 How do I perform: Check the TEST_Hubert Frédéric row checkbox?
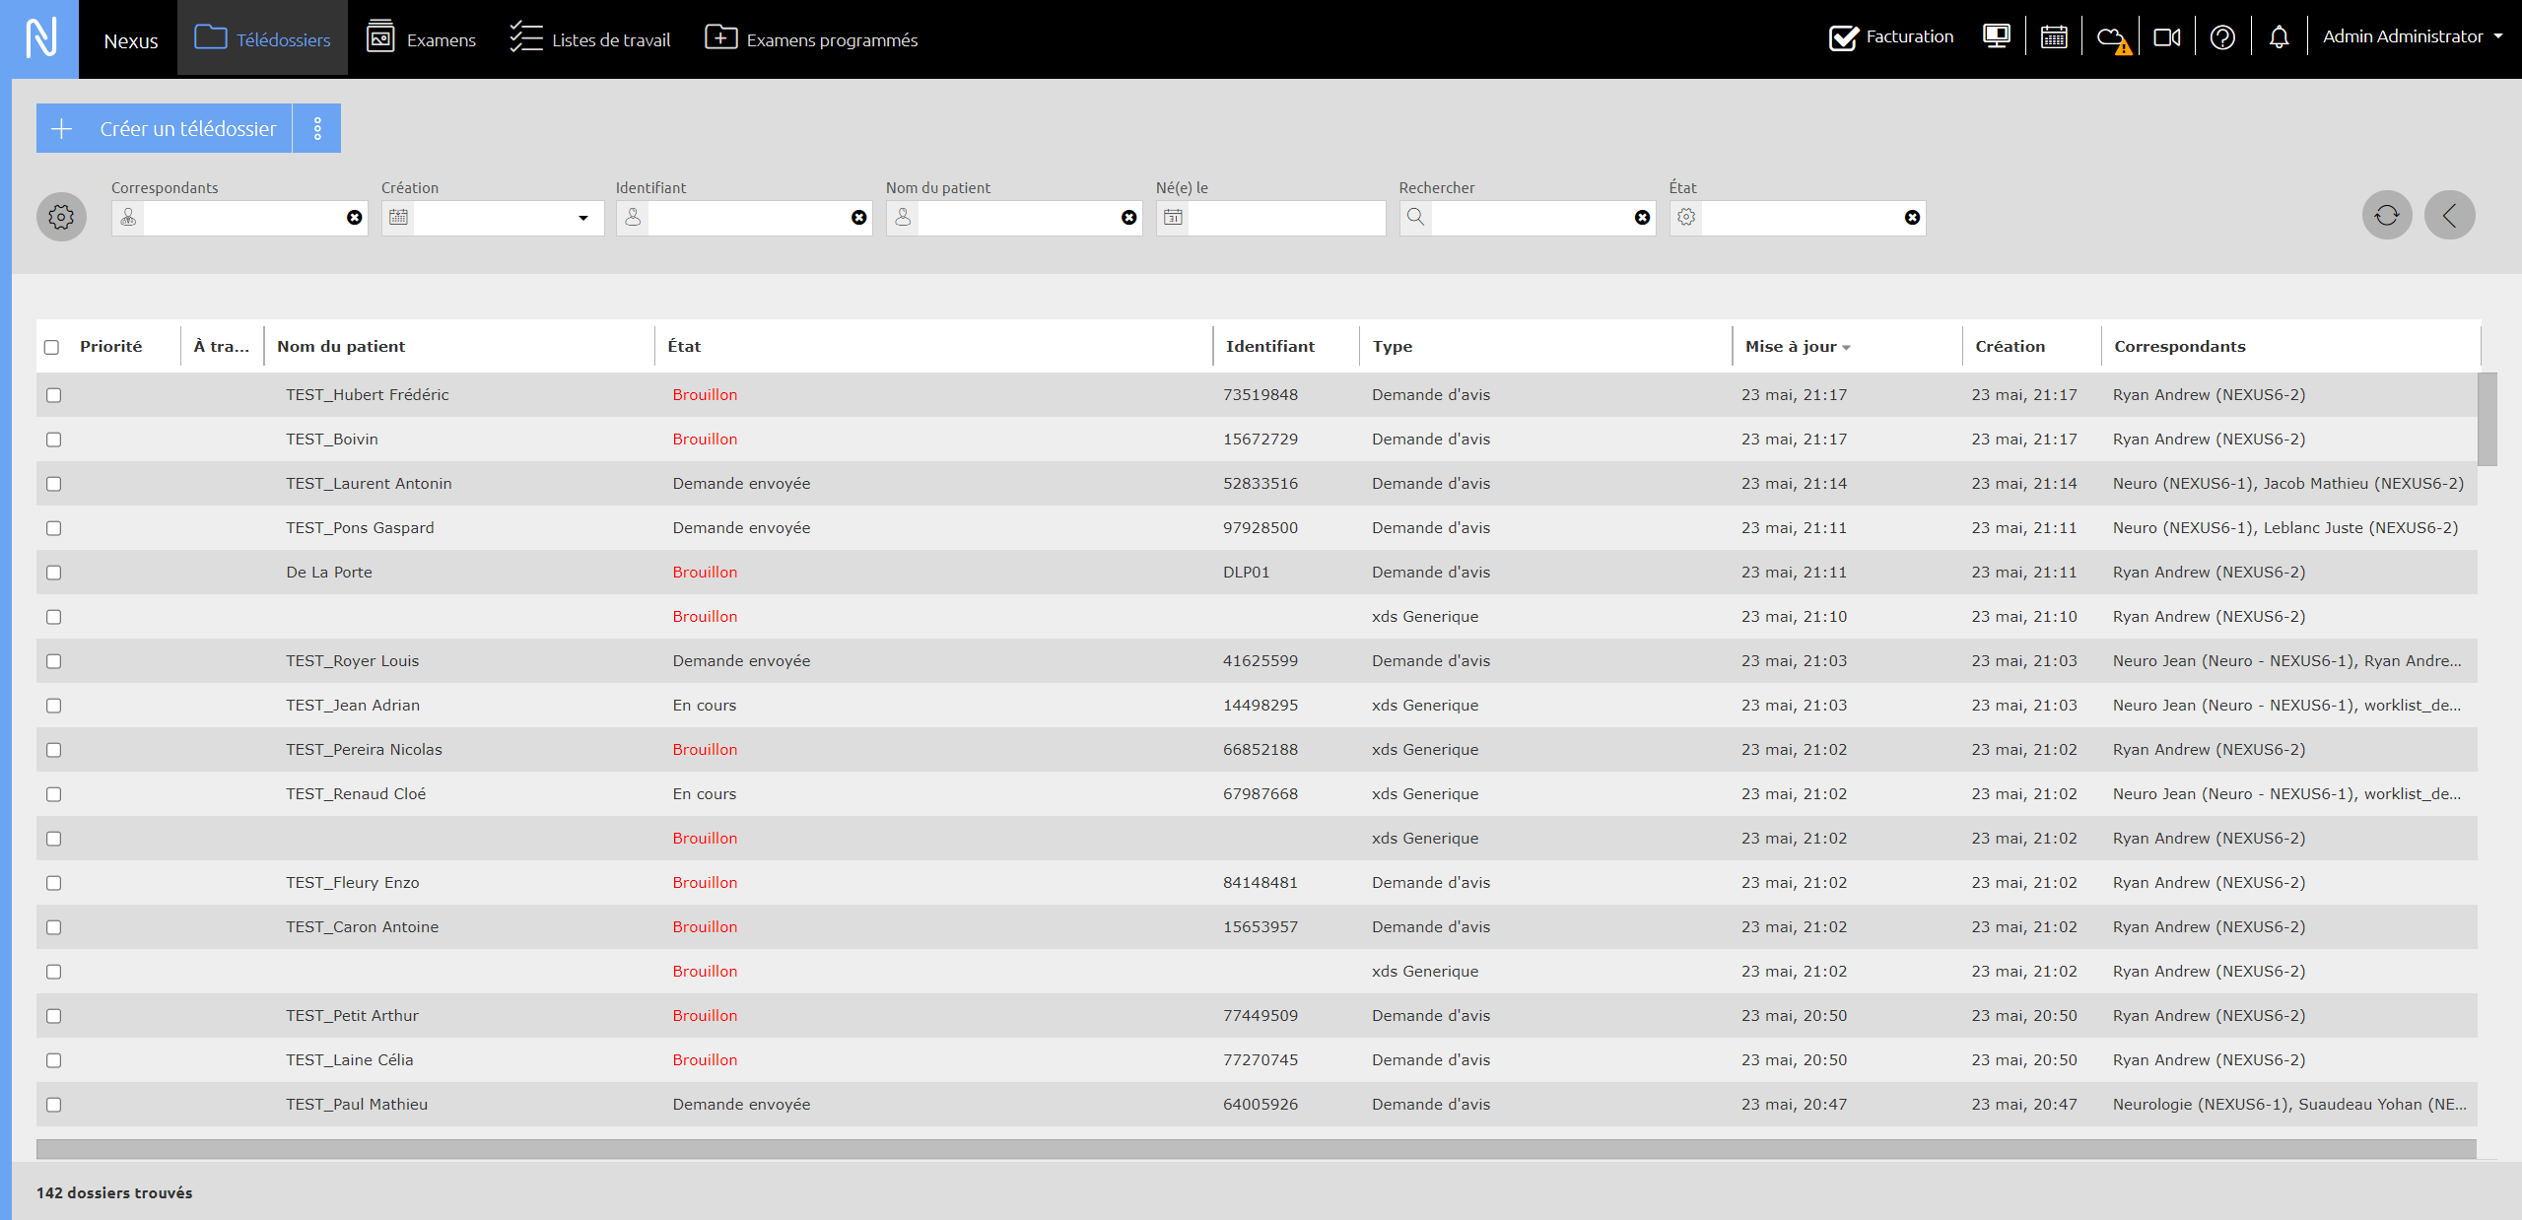[53, 395]
